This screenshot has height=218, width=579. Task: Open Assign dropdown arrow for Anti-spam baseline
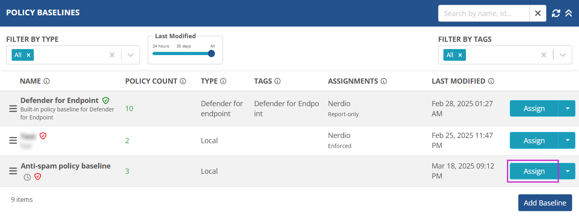click(567, 171)
